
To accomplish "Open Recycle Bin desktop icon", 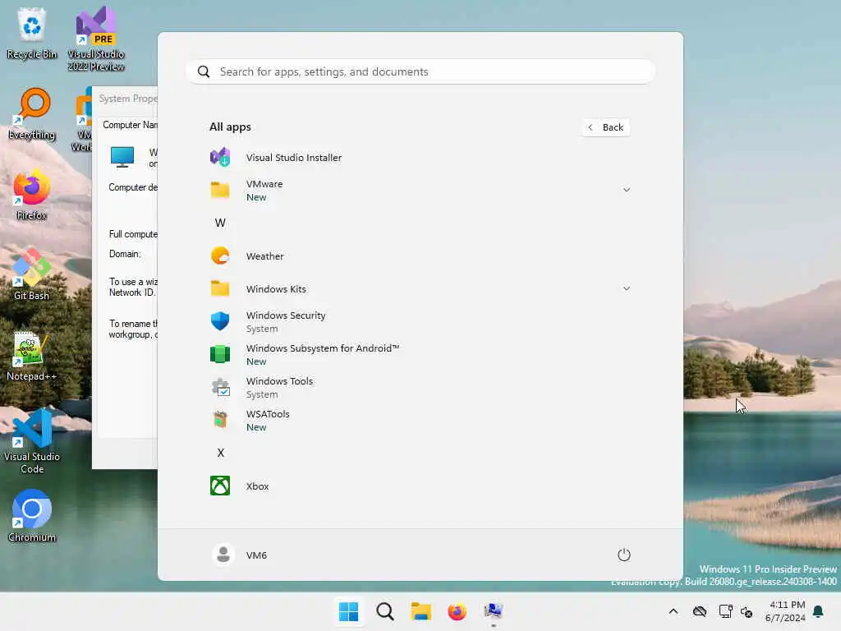I will pyautogui.click(x=32, y=34).
